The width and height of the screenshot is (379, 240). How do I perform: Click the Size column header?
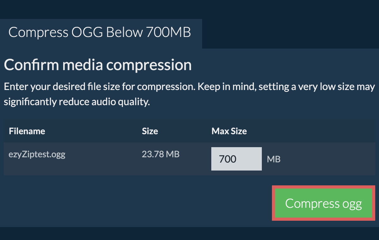click(150, 131)
